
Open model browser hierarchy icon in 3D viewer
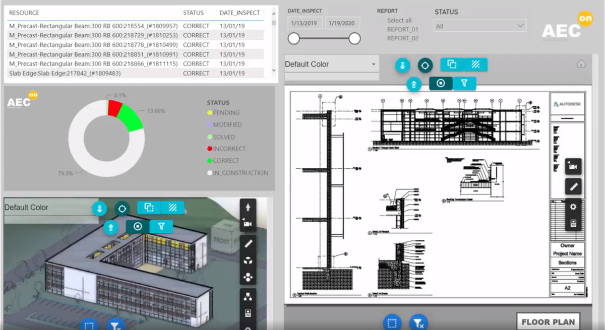[x=248, y=297]
